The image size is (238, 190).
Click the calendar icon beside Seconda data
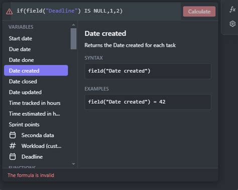(x=13, y=135)
